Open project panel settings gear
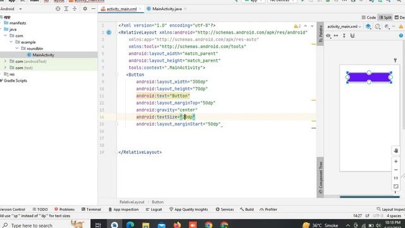The width and height of the screenshot is (405, 228). click(x=85, y=9)
